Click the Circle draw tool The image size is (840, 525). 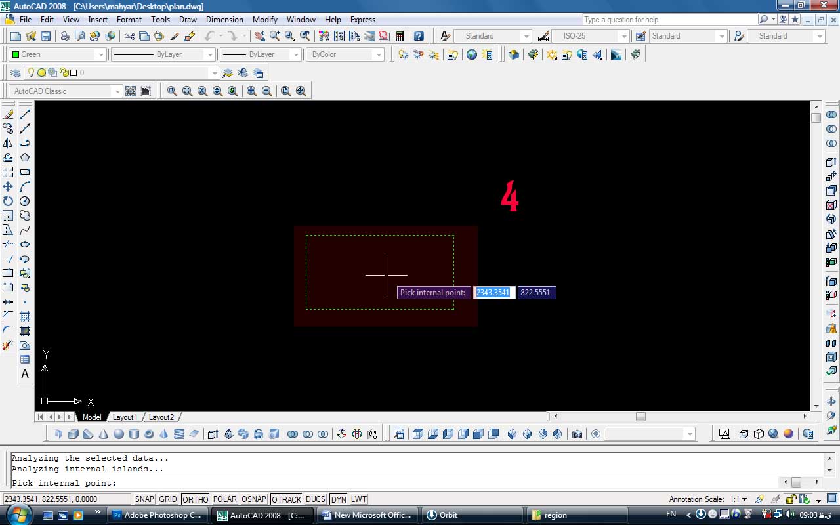[25, 201]
